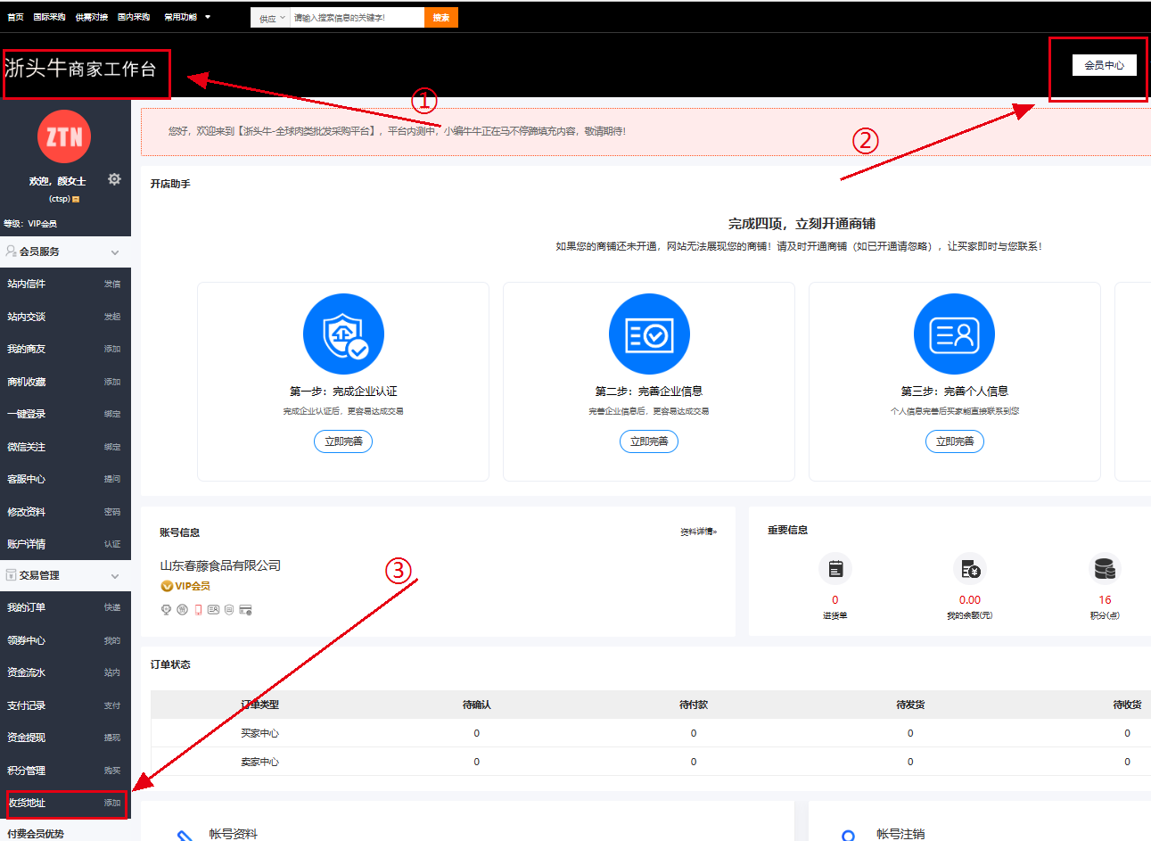Click the 完善企业信息 certificate icon in step two
The image size is (1151, 841).
(649, 334)
